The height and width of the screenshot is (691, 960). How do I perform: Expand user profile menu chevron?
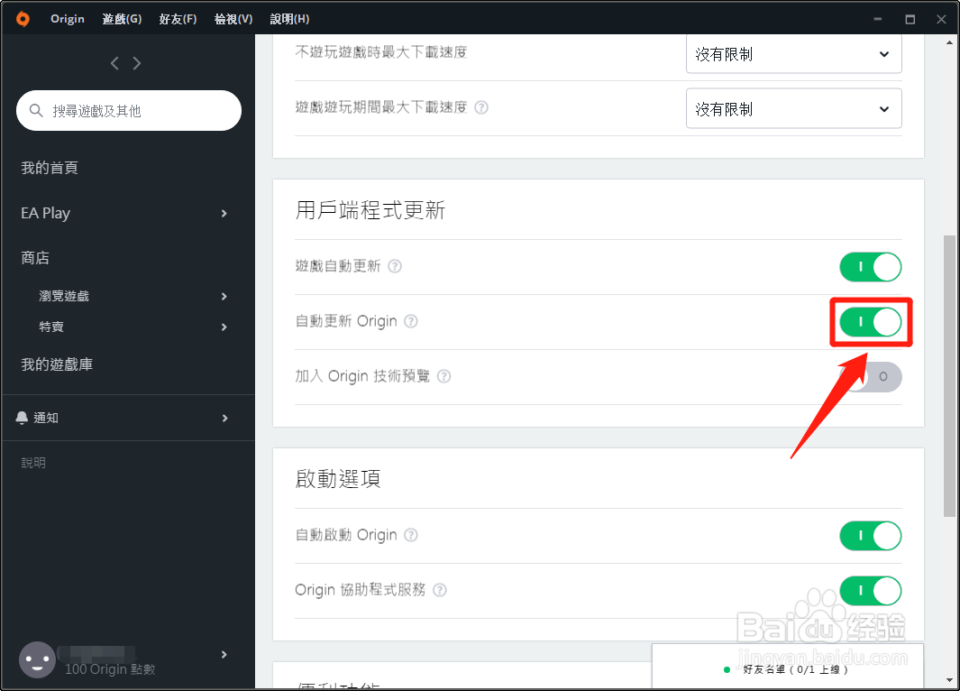pyautogui.click(x=224, y=654)
